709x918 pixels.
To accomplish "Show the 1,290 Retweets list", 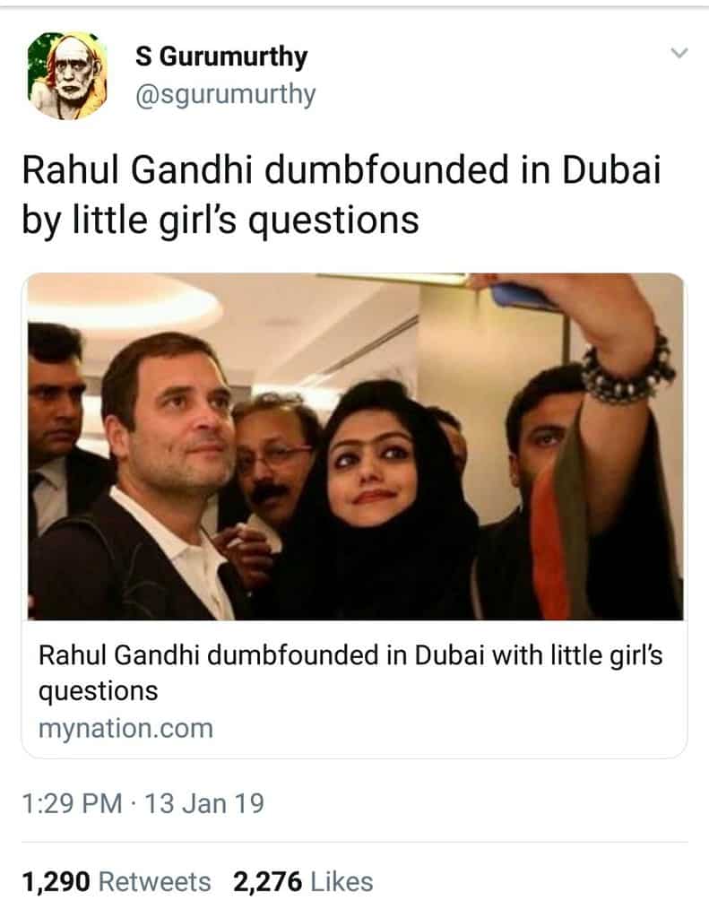I will click(117, 882).
